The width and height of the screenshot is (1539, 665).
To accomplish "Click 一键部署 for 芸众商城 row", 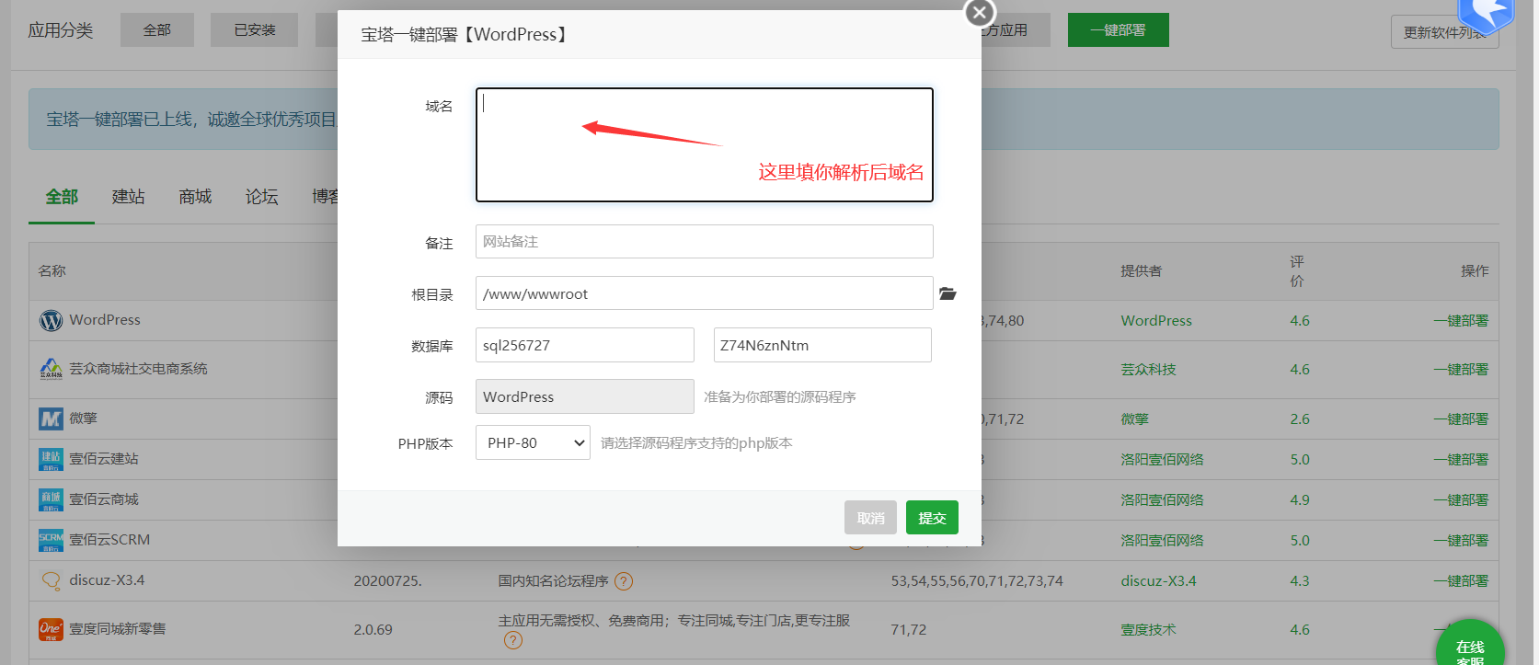I will (x=1461, y=370).
